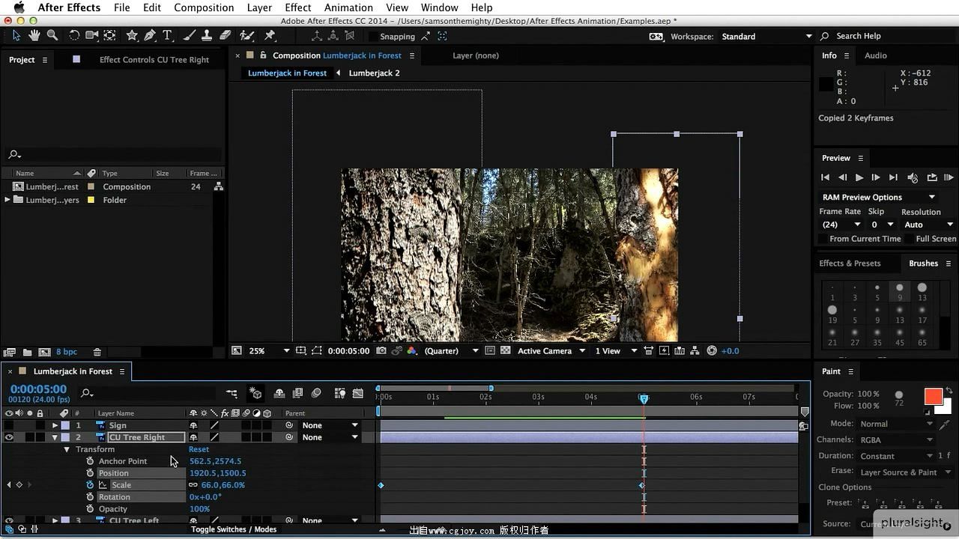
Task: Collapse the Transform property group
Action: (67, 449)
